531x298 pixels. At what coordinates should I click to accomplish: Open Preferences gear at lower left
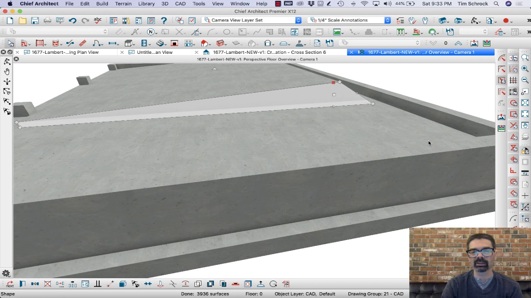pos(6,273)
